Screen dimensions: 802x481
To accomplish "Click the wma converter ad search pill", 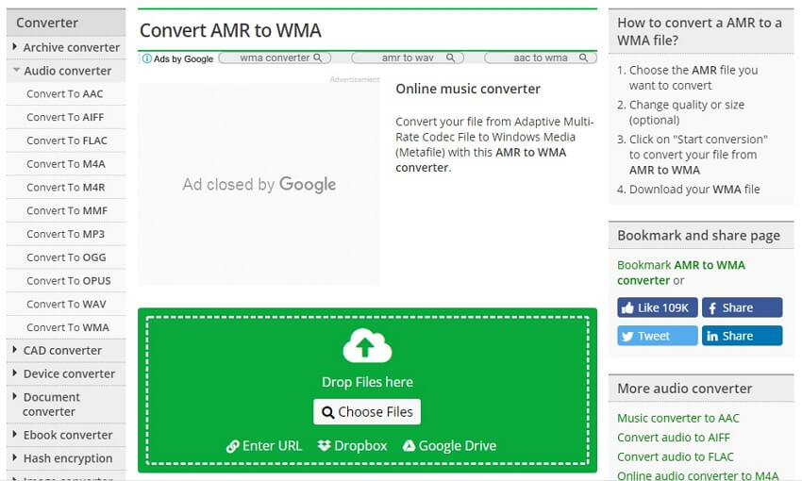I will tap(275, 58).
